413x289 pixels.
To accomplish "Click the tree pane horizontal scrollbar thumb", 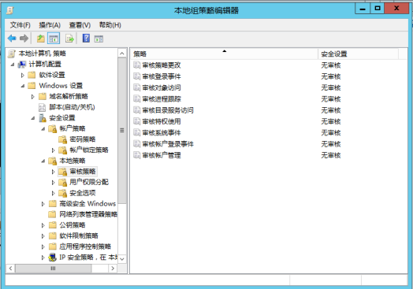I will (x=54, y=269).
